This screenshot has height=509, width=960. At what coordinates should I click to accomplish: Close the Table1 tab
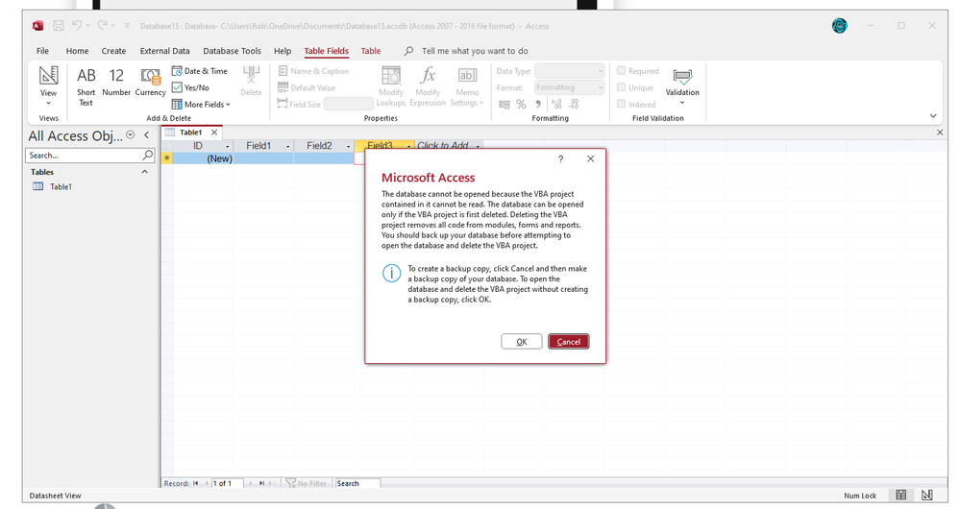(214, 133)
